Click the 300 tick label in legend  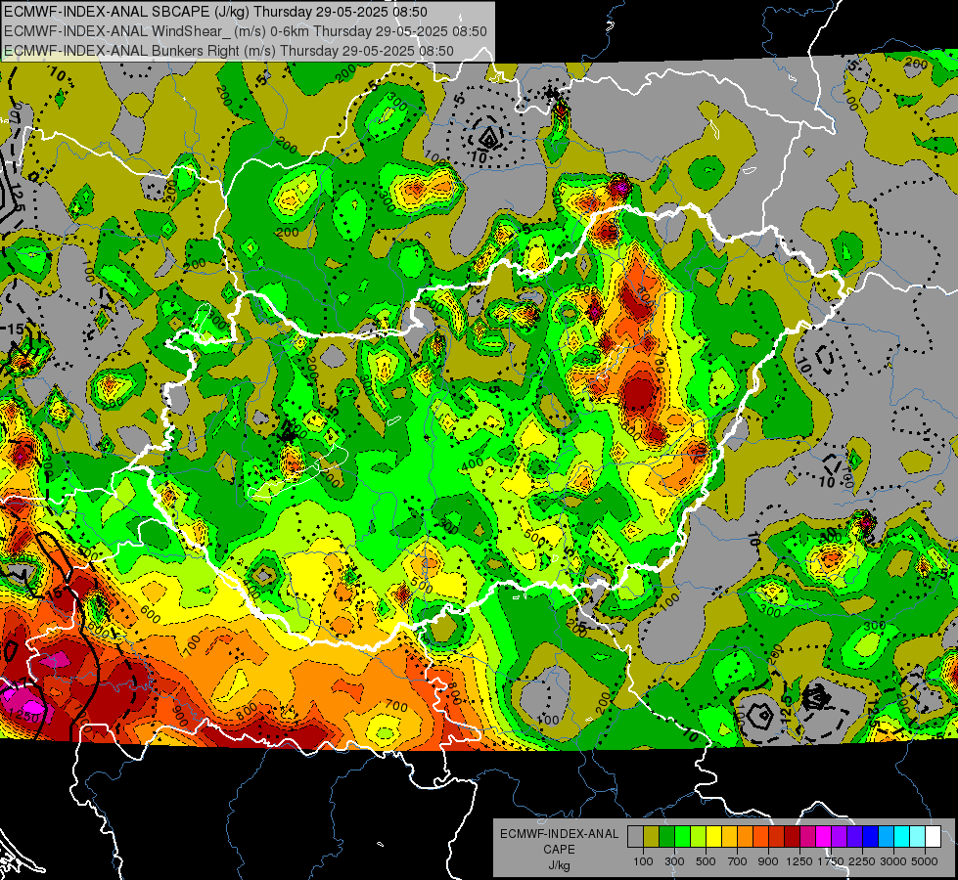674,861
